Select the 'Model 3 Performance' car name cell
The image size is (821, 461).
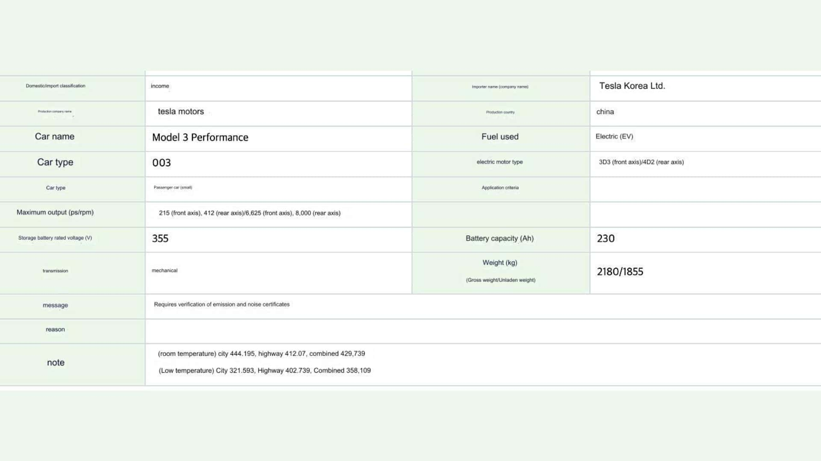click(200, 137)
